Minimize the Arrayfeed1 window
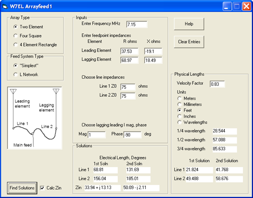 pos(227,6)
